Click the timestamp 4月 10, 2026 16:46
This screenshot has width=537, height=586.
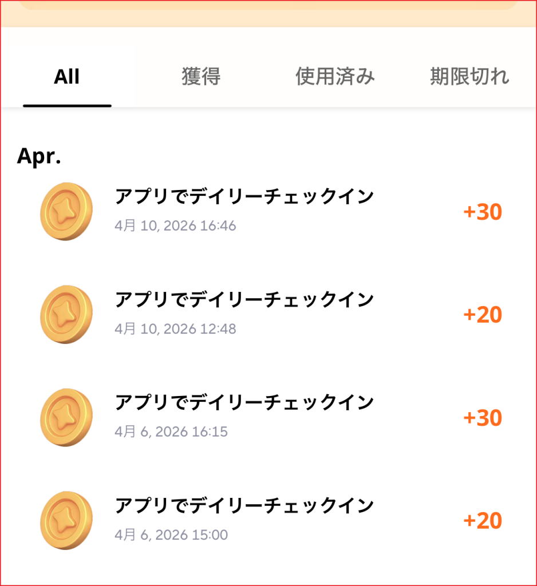[x=175, y=226]
